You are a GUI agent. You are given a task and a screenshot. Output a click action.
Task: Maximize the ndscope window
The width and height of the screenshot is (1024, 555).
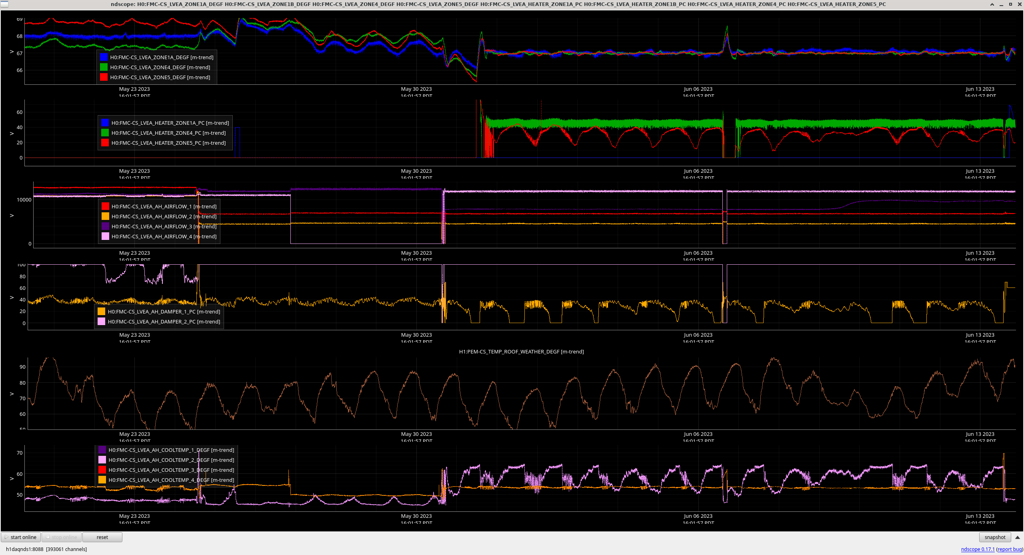click(1010, 4)
